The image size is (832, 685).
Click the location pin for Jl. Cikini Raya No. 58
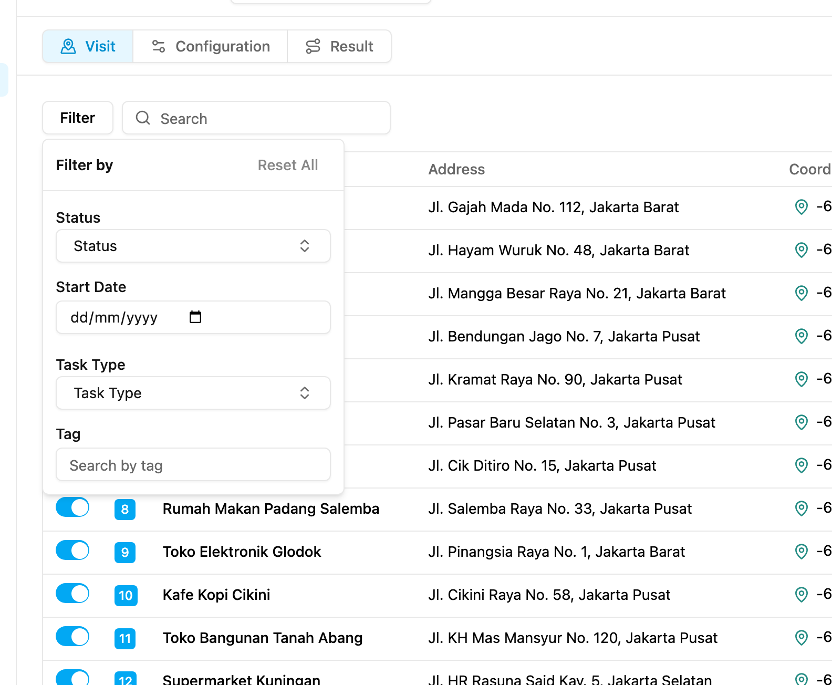(801, 595)
